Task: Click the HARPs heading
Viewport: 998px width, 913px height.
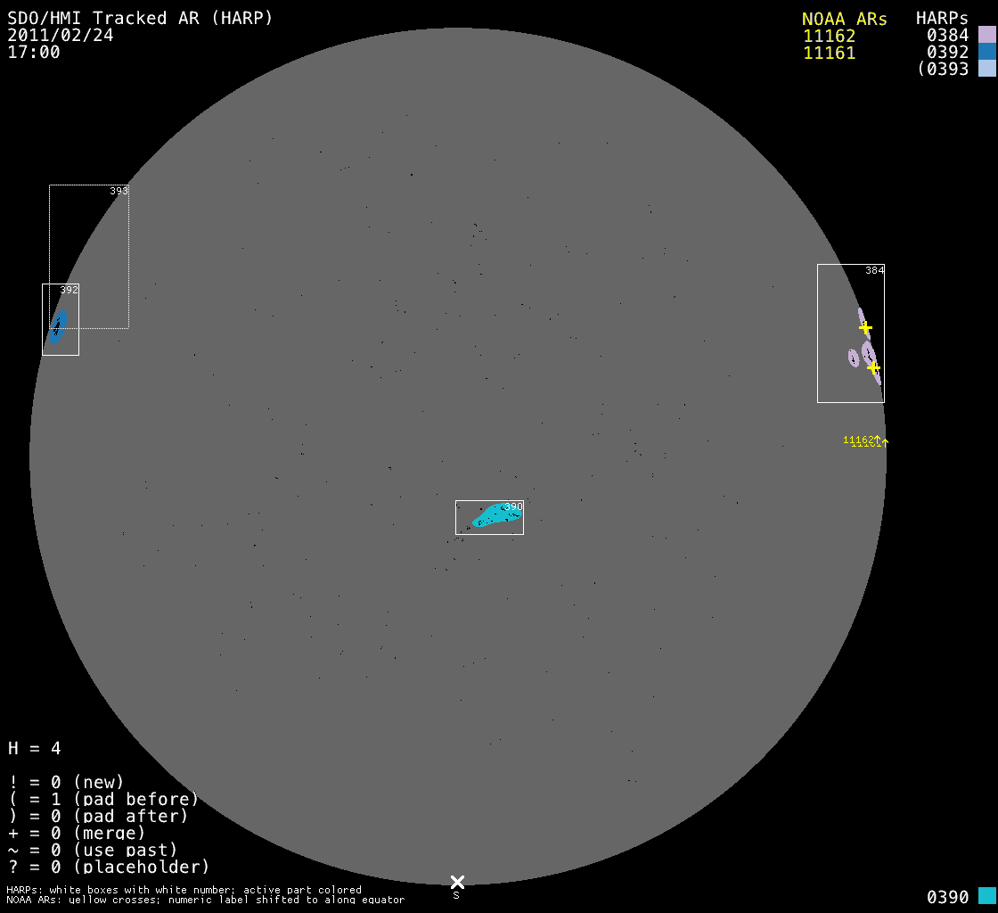Action: (x=942, y=19)
